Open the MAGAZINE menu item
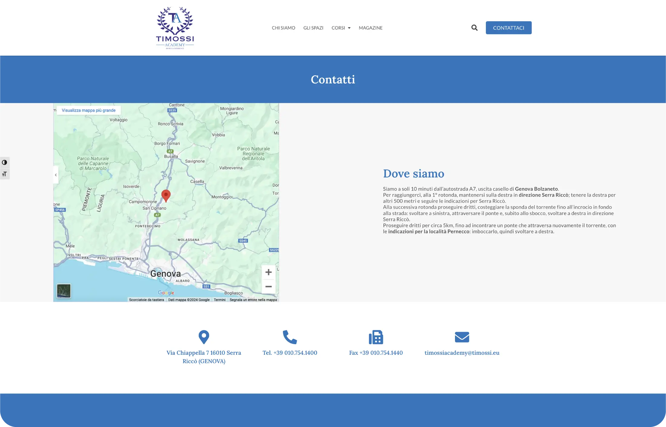Screen dimensions: 666x427 (371, 28)
